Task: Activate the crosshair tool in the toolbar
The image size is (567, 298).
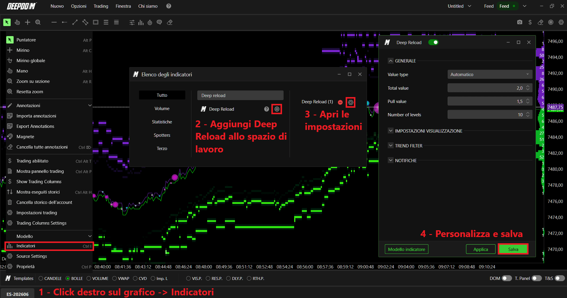Action: pos(28,22)
